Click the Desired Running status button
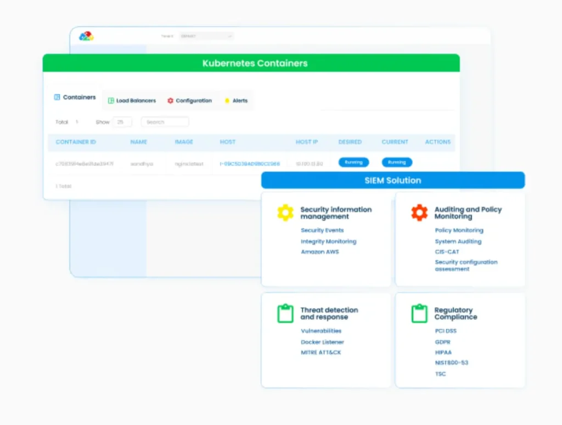Viewport: 562px width, 425px height. click(353, 163)
